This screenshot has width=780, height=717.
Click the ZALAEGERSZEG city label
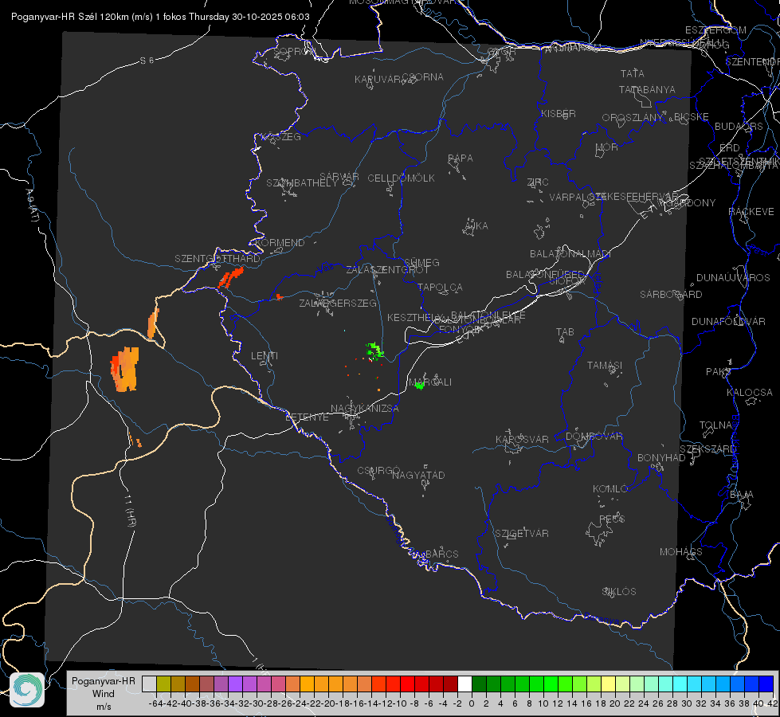tap(338, 303)
